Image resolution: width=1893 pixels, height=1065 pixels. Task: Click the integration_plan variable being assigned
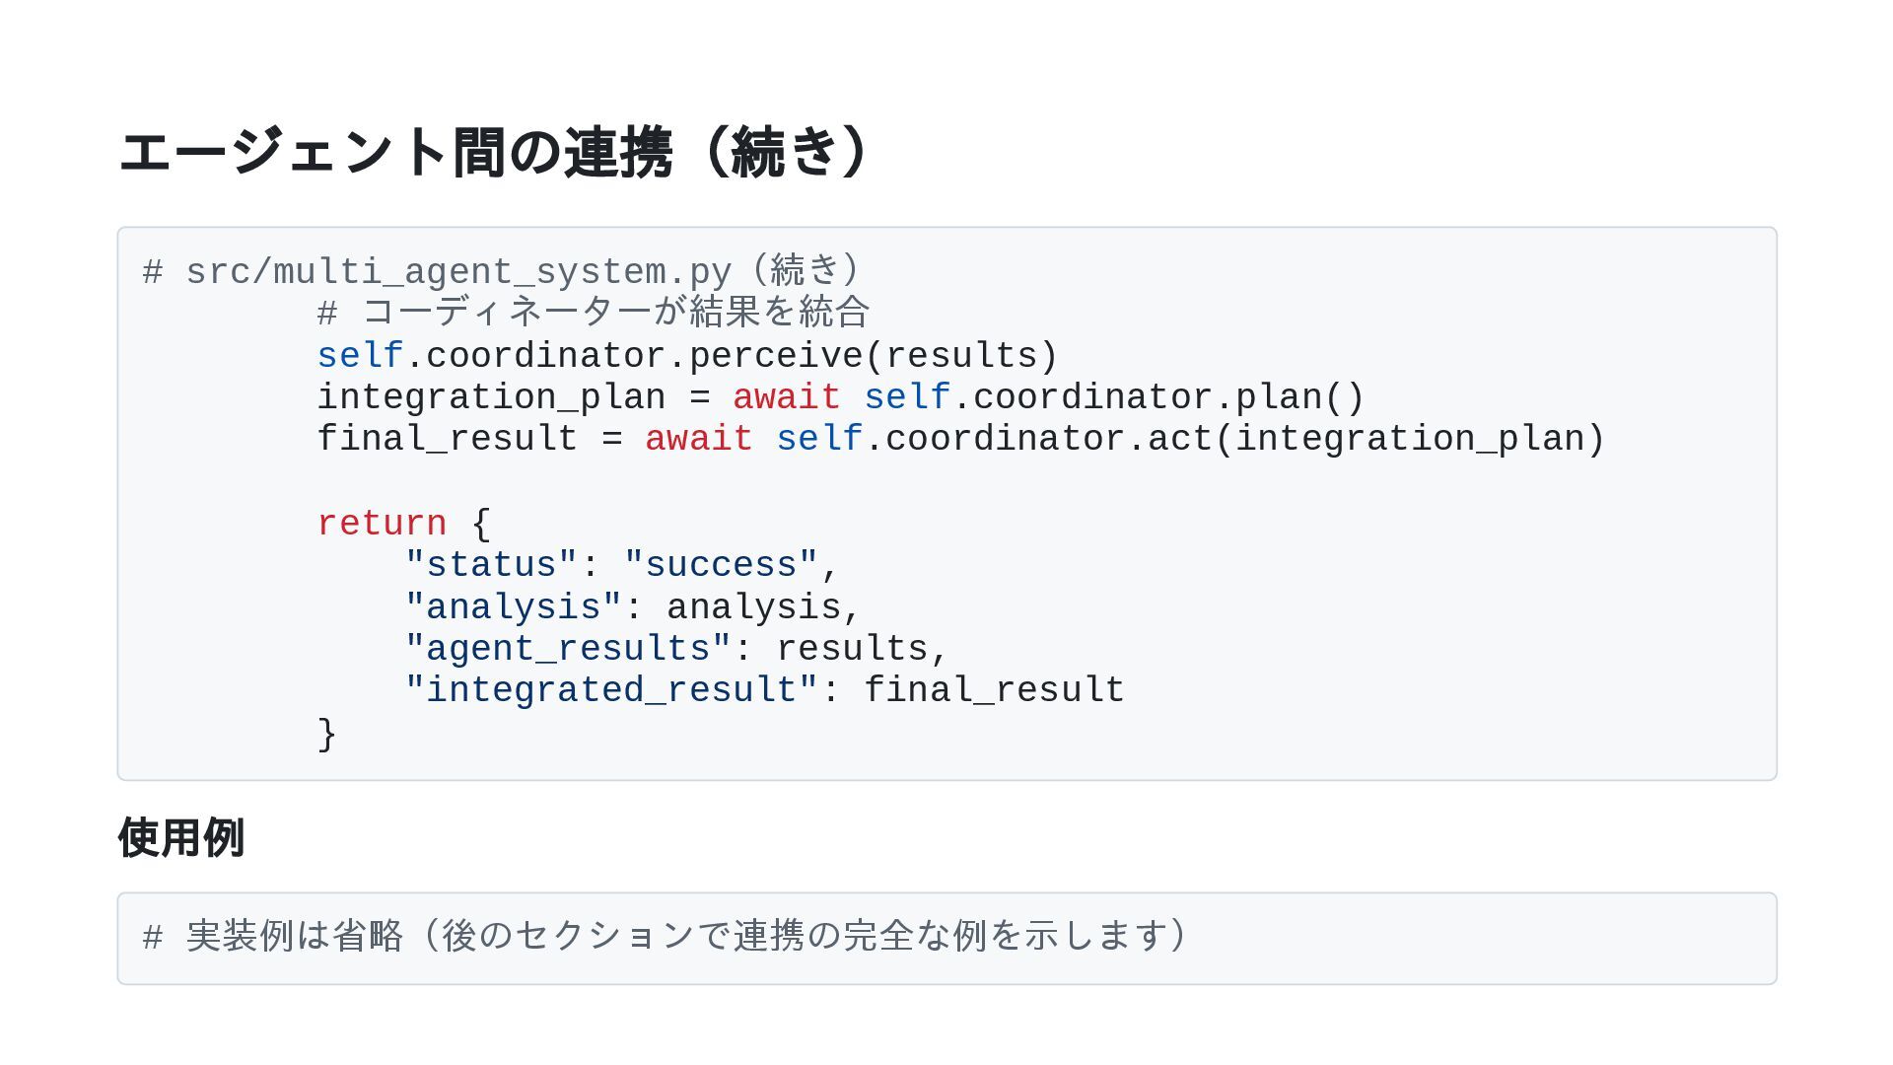491,397
